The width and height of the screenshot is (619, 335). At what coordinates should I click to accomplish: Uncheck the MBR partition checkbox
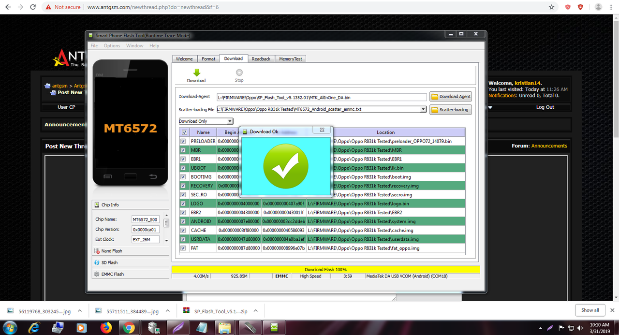183,150
